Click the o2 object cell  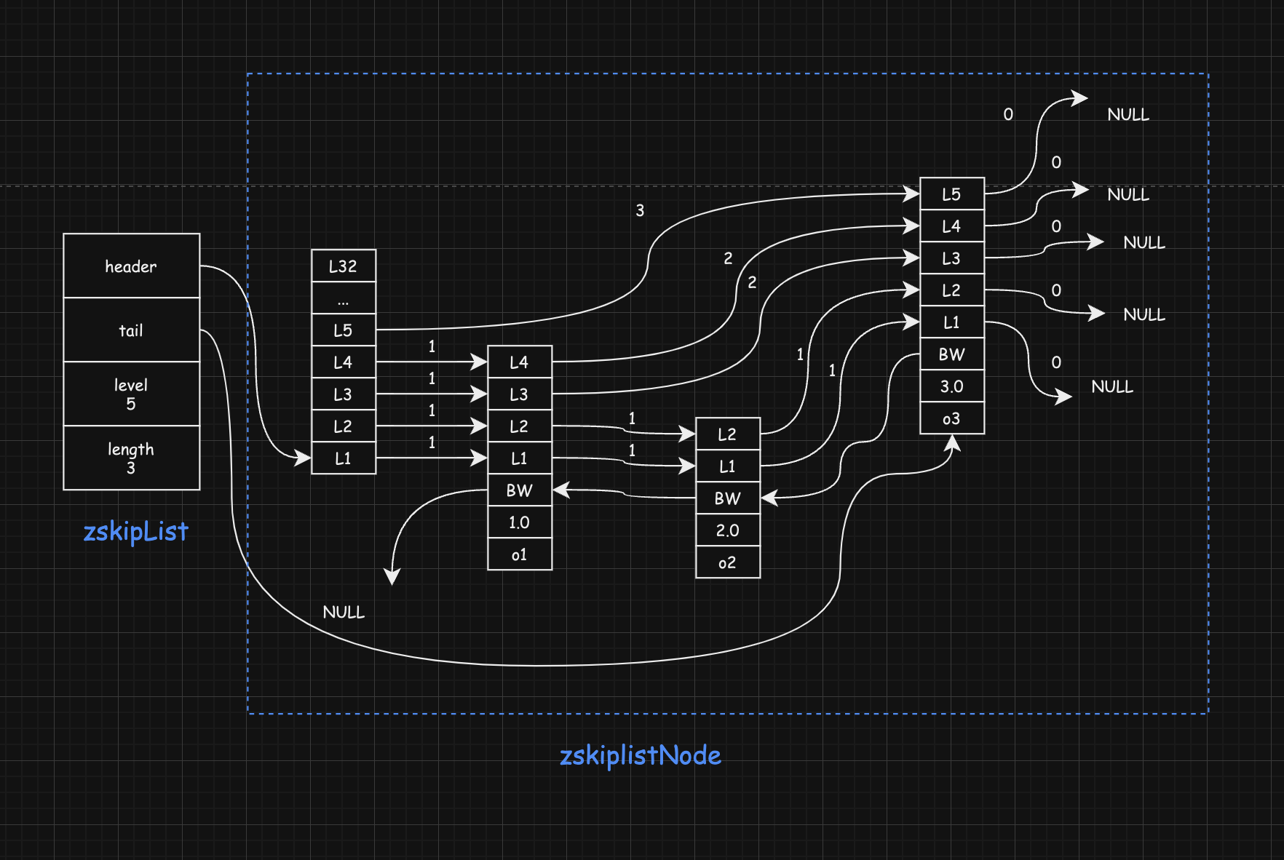727,562
